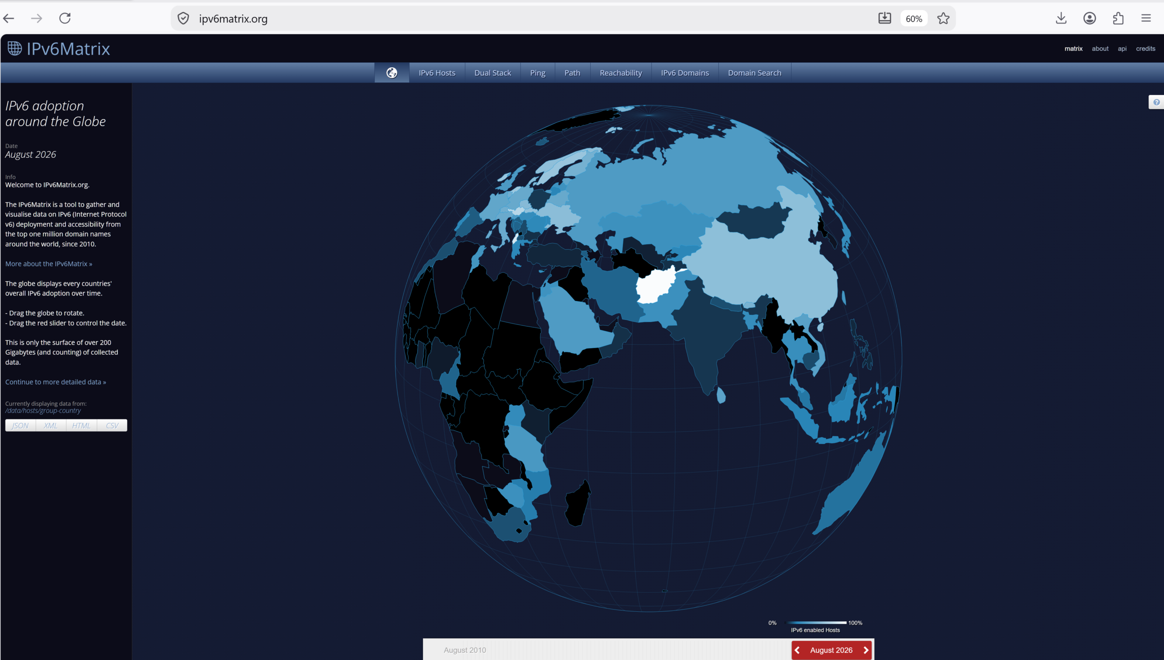The image size is (1164, 660).
Task: Open the credits header link
Action: [1145, 49]
